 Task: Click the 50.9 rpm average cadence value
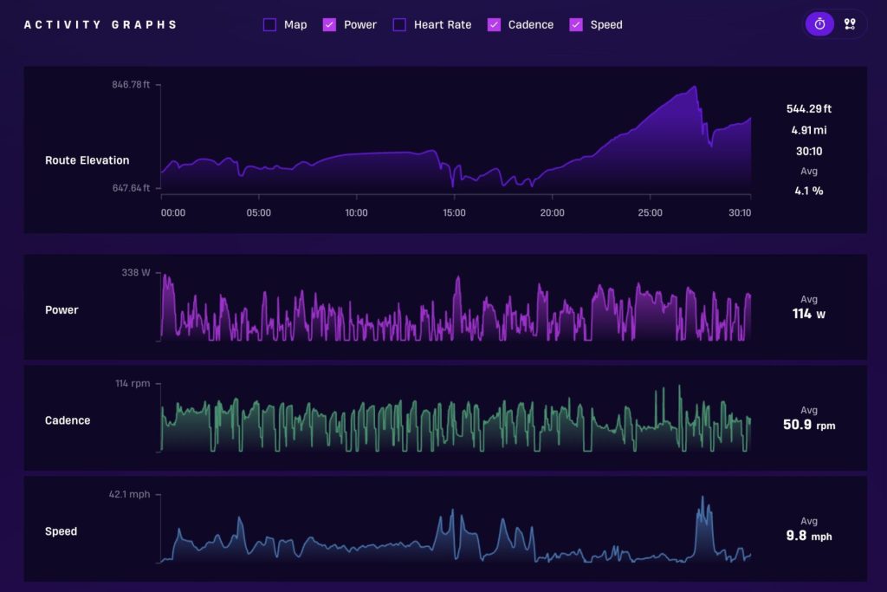click(809, 425)
